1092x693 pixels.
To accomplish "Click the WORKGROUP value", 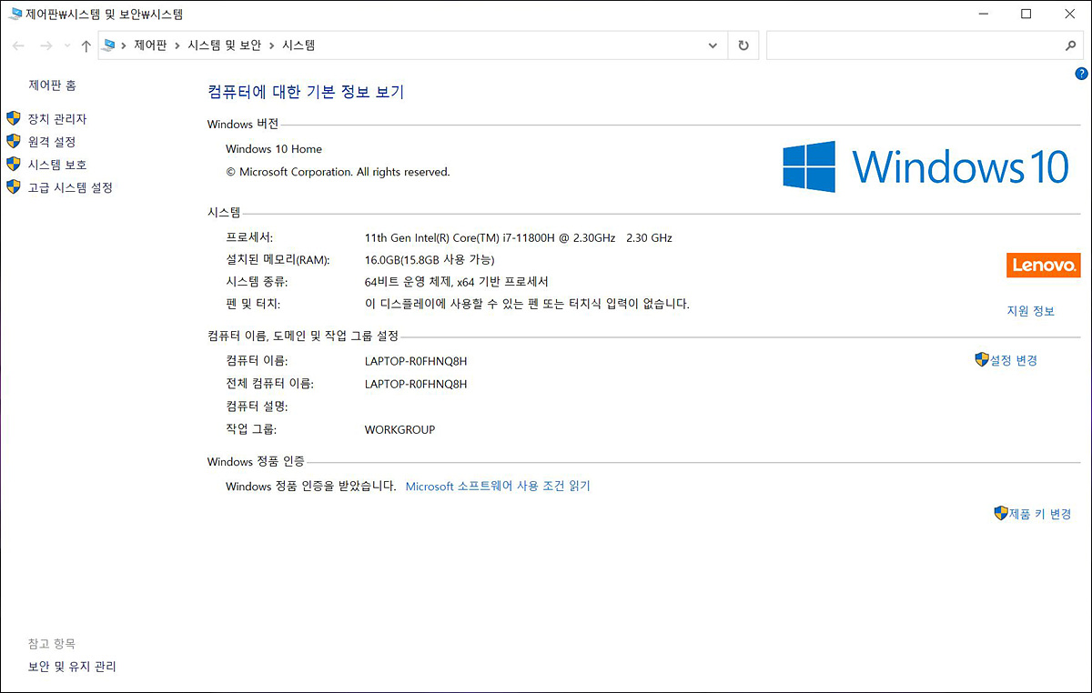I will tap(399, 429).
